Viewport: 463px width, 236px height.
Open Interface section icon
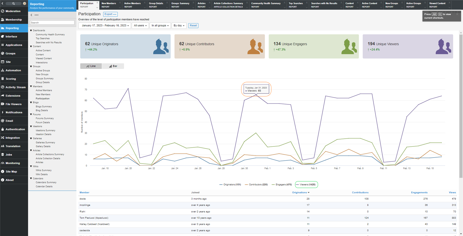[3, 36]
